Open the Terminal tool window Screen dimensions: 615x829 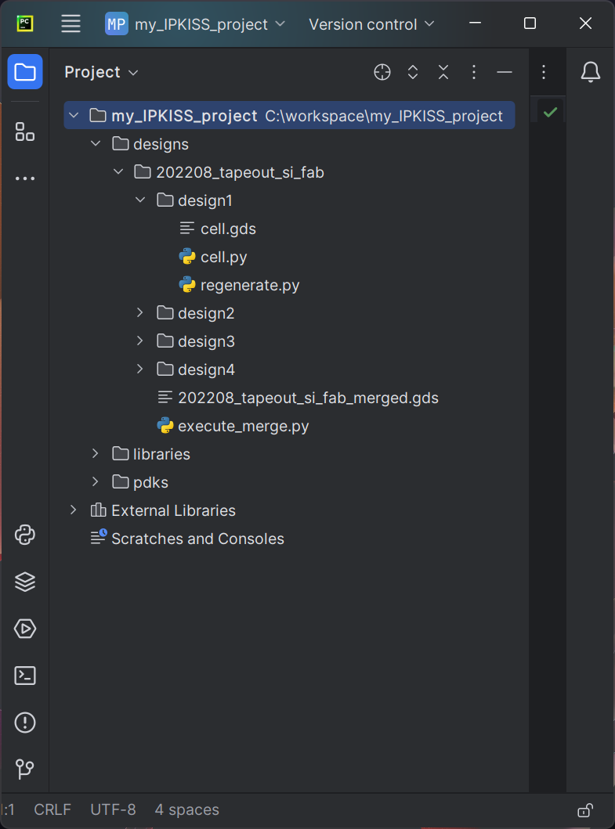coord(25,676)
